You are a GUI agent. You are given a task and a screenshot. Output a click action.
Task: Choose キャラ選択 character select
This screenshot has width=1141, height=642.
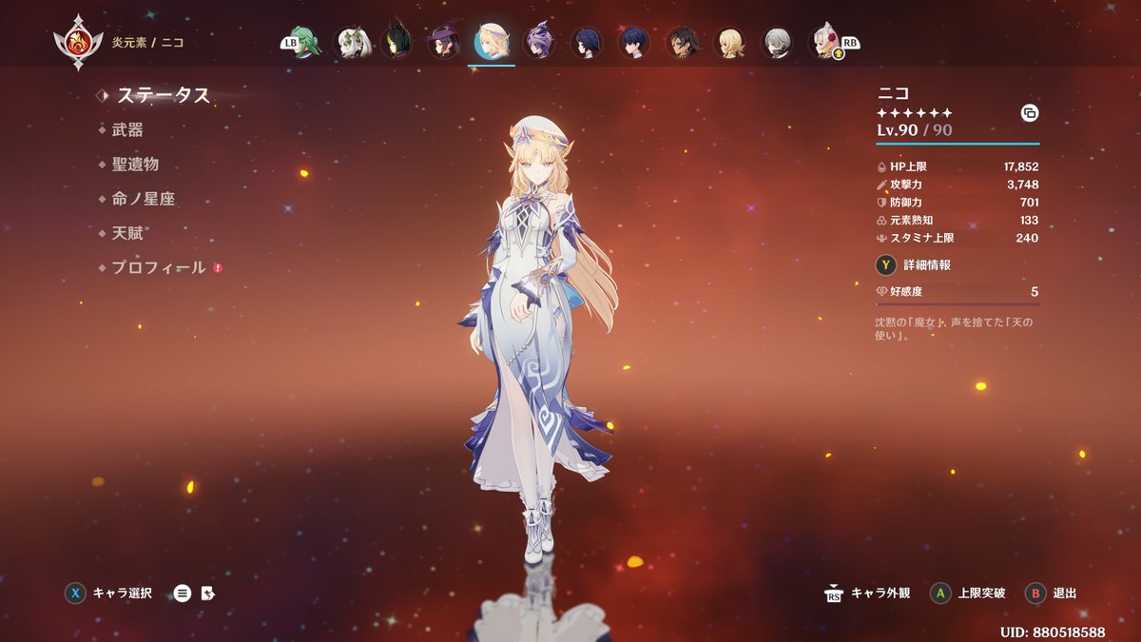point(122,593)
